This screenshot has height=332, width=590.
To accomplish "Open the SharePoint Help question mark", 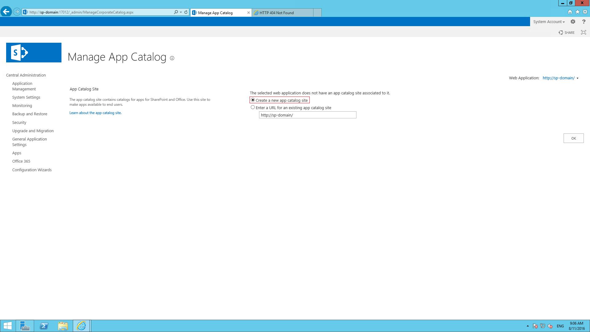I will pyautogui.click(x=584, y=22).
